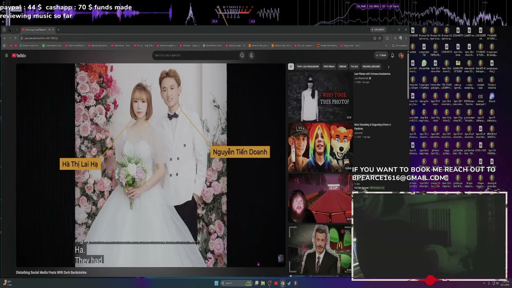Screen dimensions: 512x288
Task: Select the For you chip
Action: [x=354, y=66]
